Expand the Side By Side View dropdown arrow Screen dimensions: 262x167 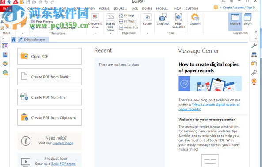pos(110,33)
